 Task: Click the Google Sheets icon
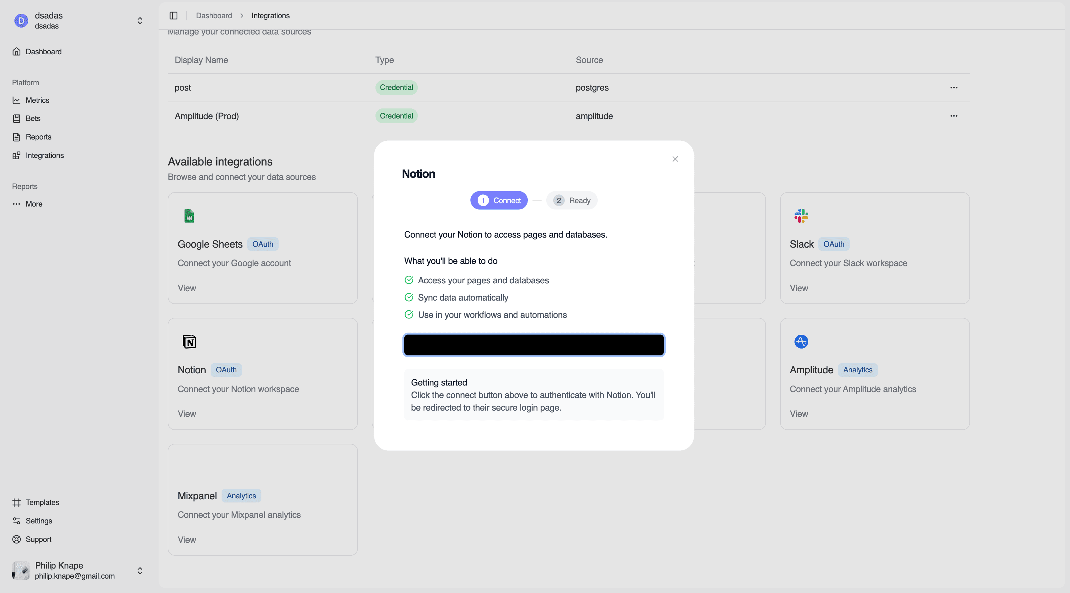(x=189, y=216)
